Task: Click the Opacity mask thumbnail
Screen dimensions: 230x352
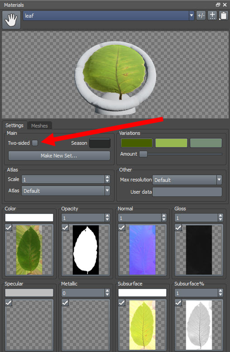Action: (86, 250)
